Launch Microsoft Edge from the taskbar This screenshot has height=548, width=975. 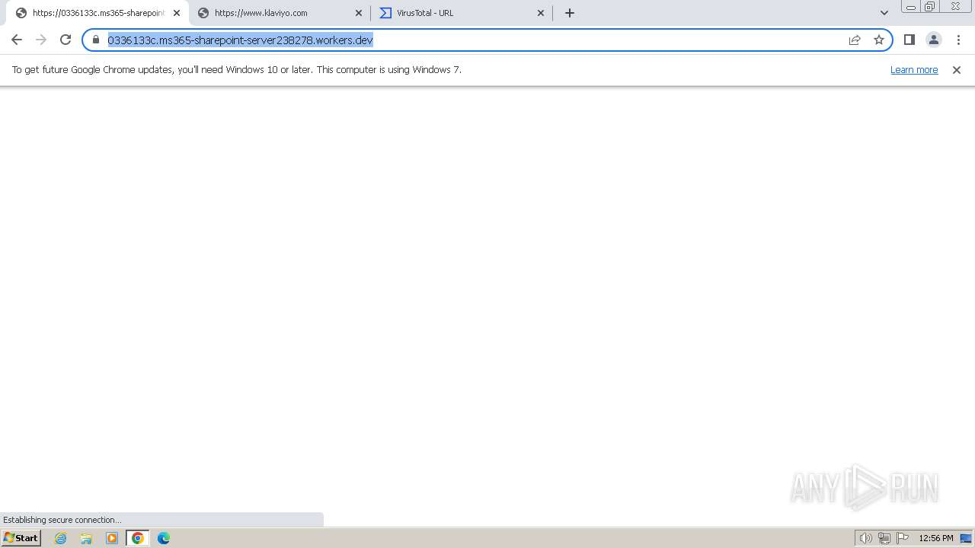click(x=164, y=538)
